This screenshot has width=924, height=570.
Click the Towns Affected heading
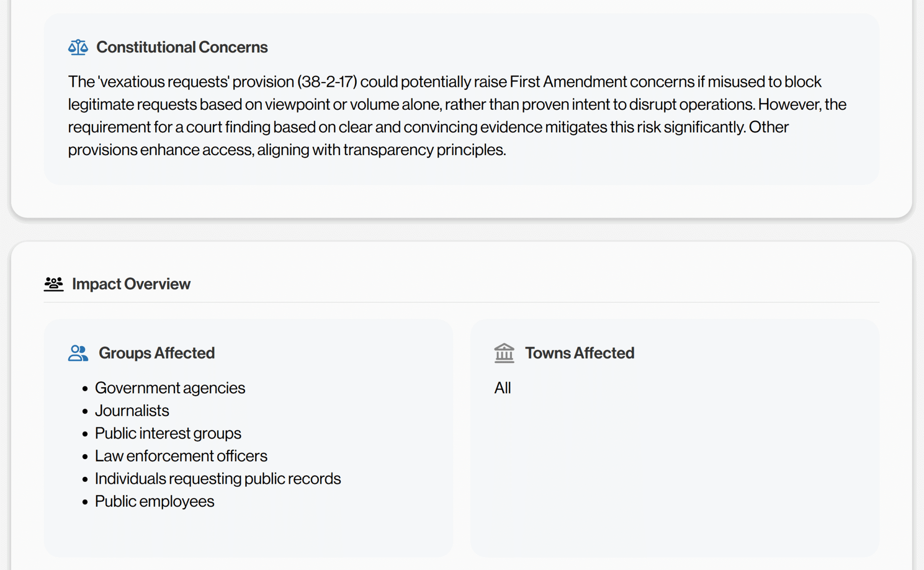point(580,353)
